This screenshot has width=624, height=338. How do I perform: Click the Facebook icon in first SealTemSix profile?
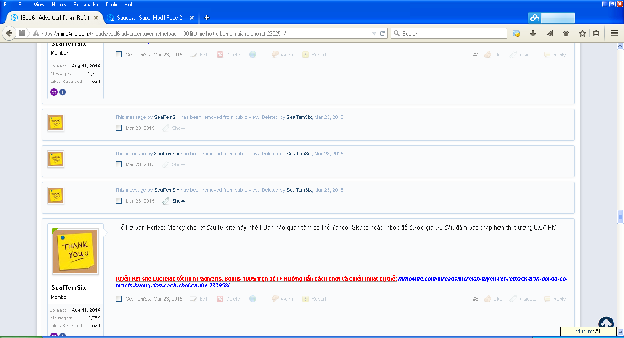63,92
